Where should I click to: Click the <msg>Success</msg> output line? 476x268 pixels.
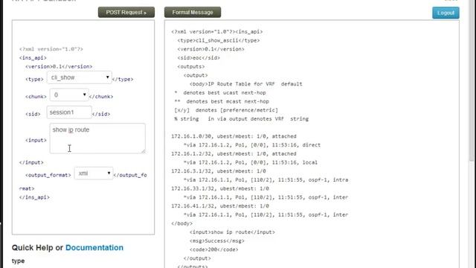pos(217,241)
